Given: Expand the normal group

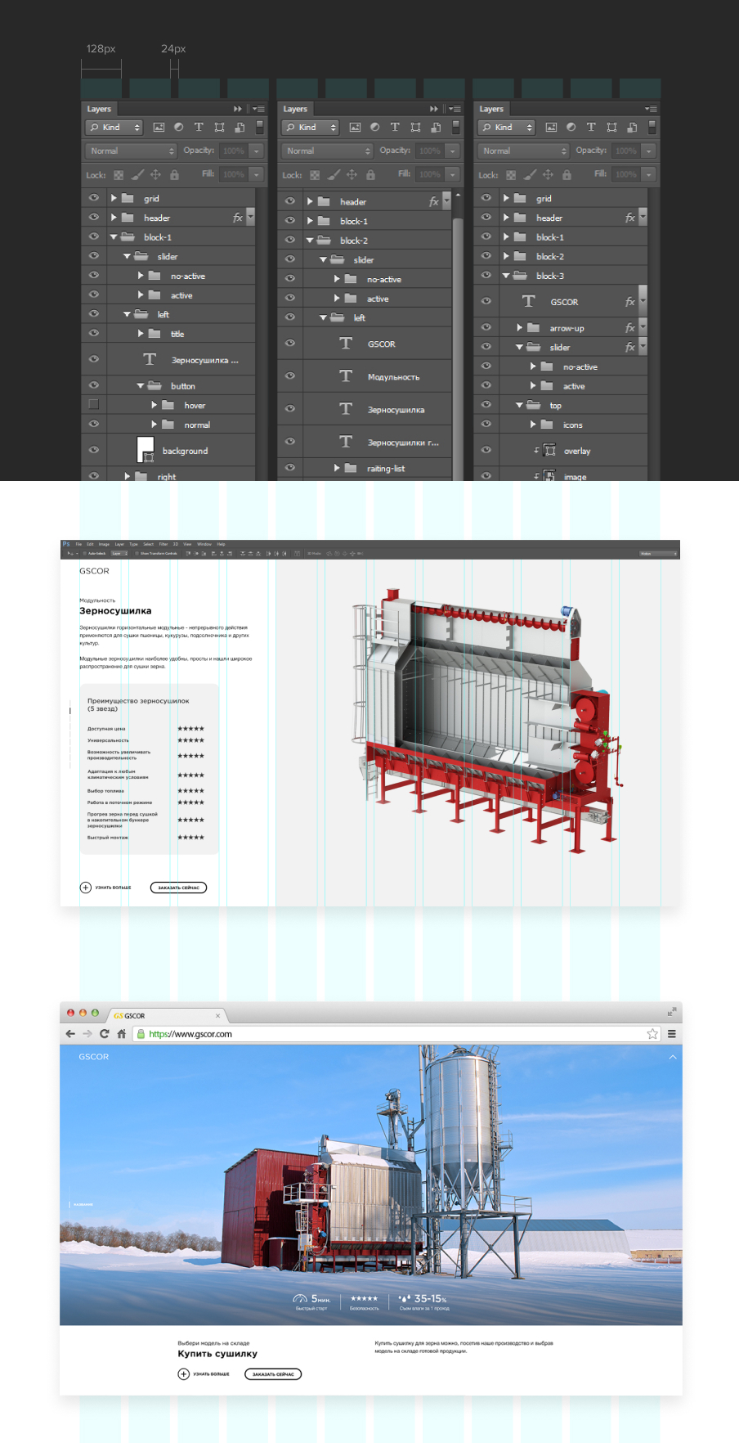Looking at the screenshot, I should (x=154, y=425).
